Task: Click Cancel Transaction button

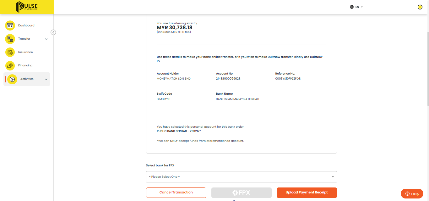Action: (x=176, y=193)
